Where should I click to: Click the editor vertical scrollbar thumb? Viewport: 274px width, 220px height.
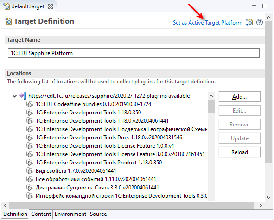point(268,92)
